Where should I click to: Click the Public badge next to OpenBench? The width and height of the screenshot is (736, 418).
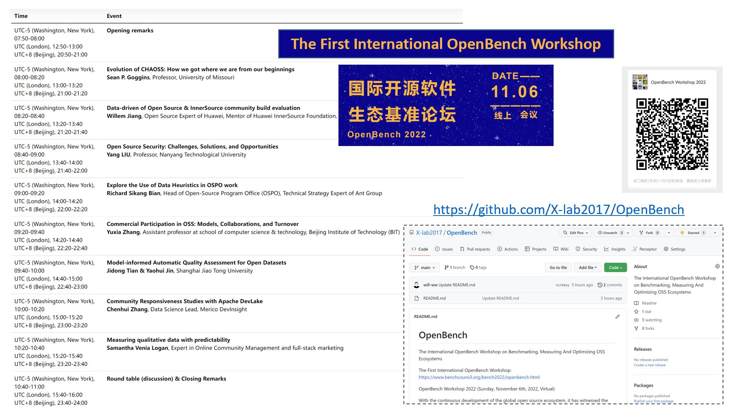(x=487, y=233)
